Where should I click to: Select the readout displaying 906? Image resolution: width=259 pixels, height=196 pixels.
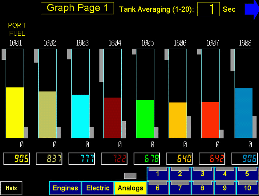[x=245, y=158]
